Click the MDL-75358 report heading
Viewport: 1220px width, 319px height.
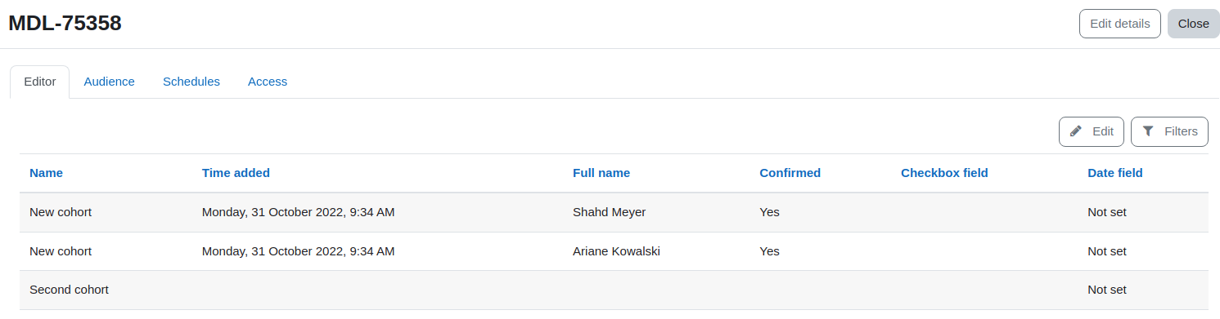pos(65,24)
